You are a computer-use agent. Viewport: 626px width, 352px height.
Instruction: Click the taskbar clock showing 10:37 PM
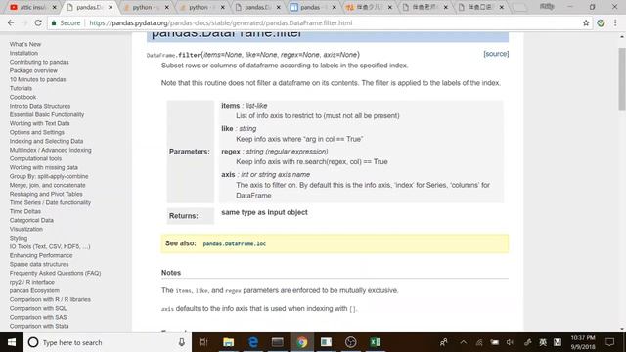(x=583, y=342)
